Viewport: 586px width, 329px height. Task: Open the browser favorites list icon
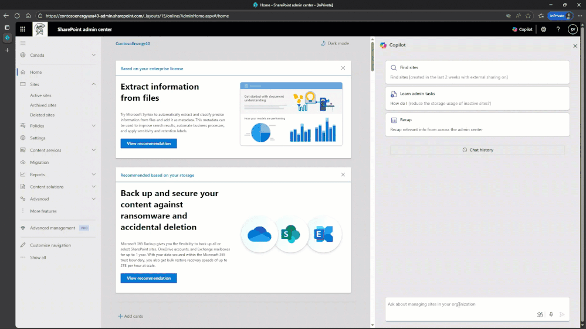541,16
